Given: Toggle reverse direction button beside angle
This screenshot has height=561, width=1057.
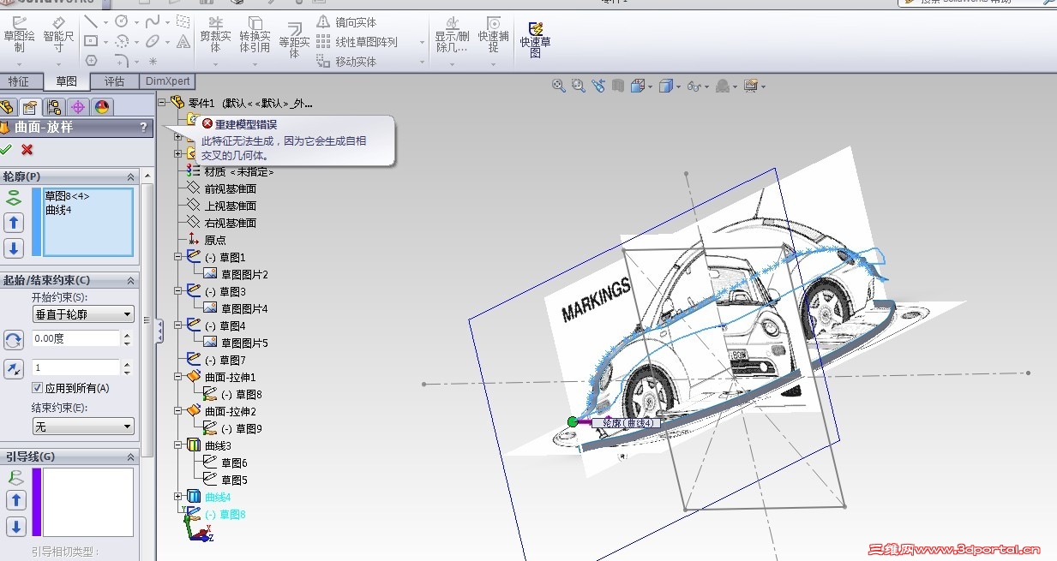Looking at the screenshot, I should (13, 340).
